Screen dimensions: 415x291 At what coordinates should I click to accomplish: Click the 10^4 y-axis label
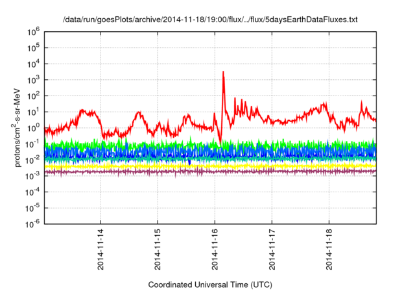tap(33, 64)
